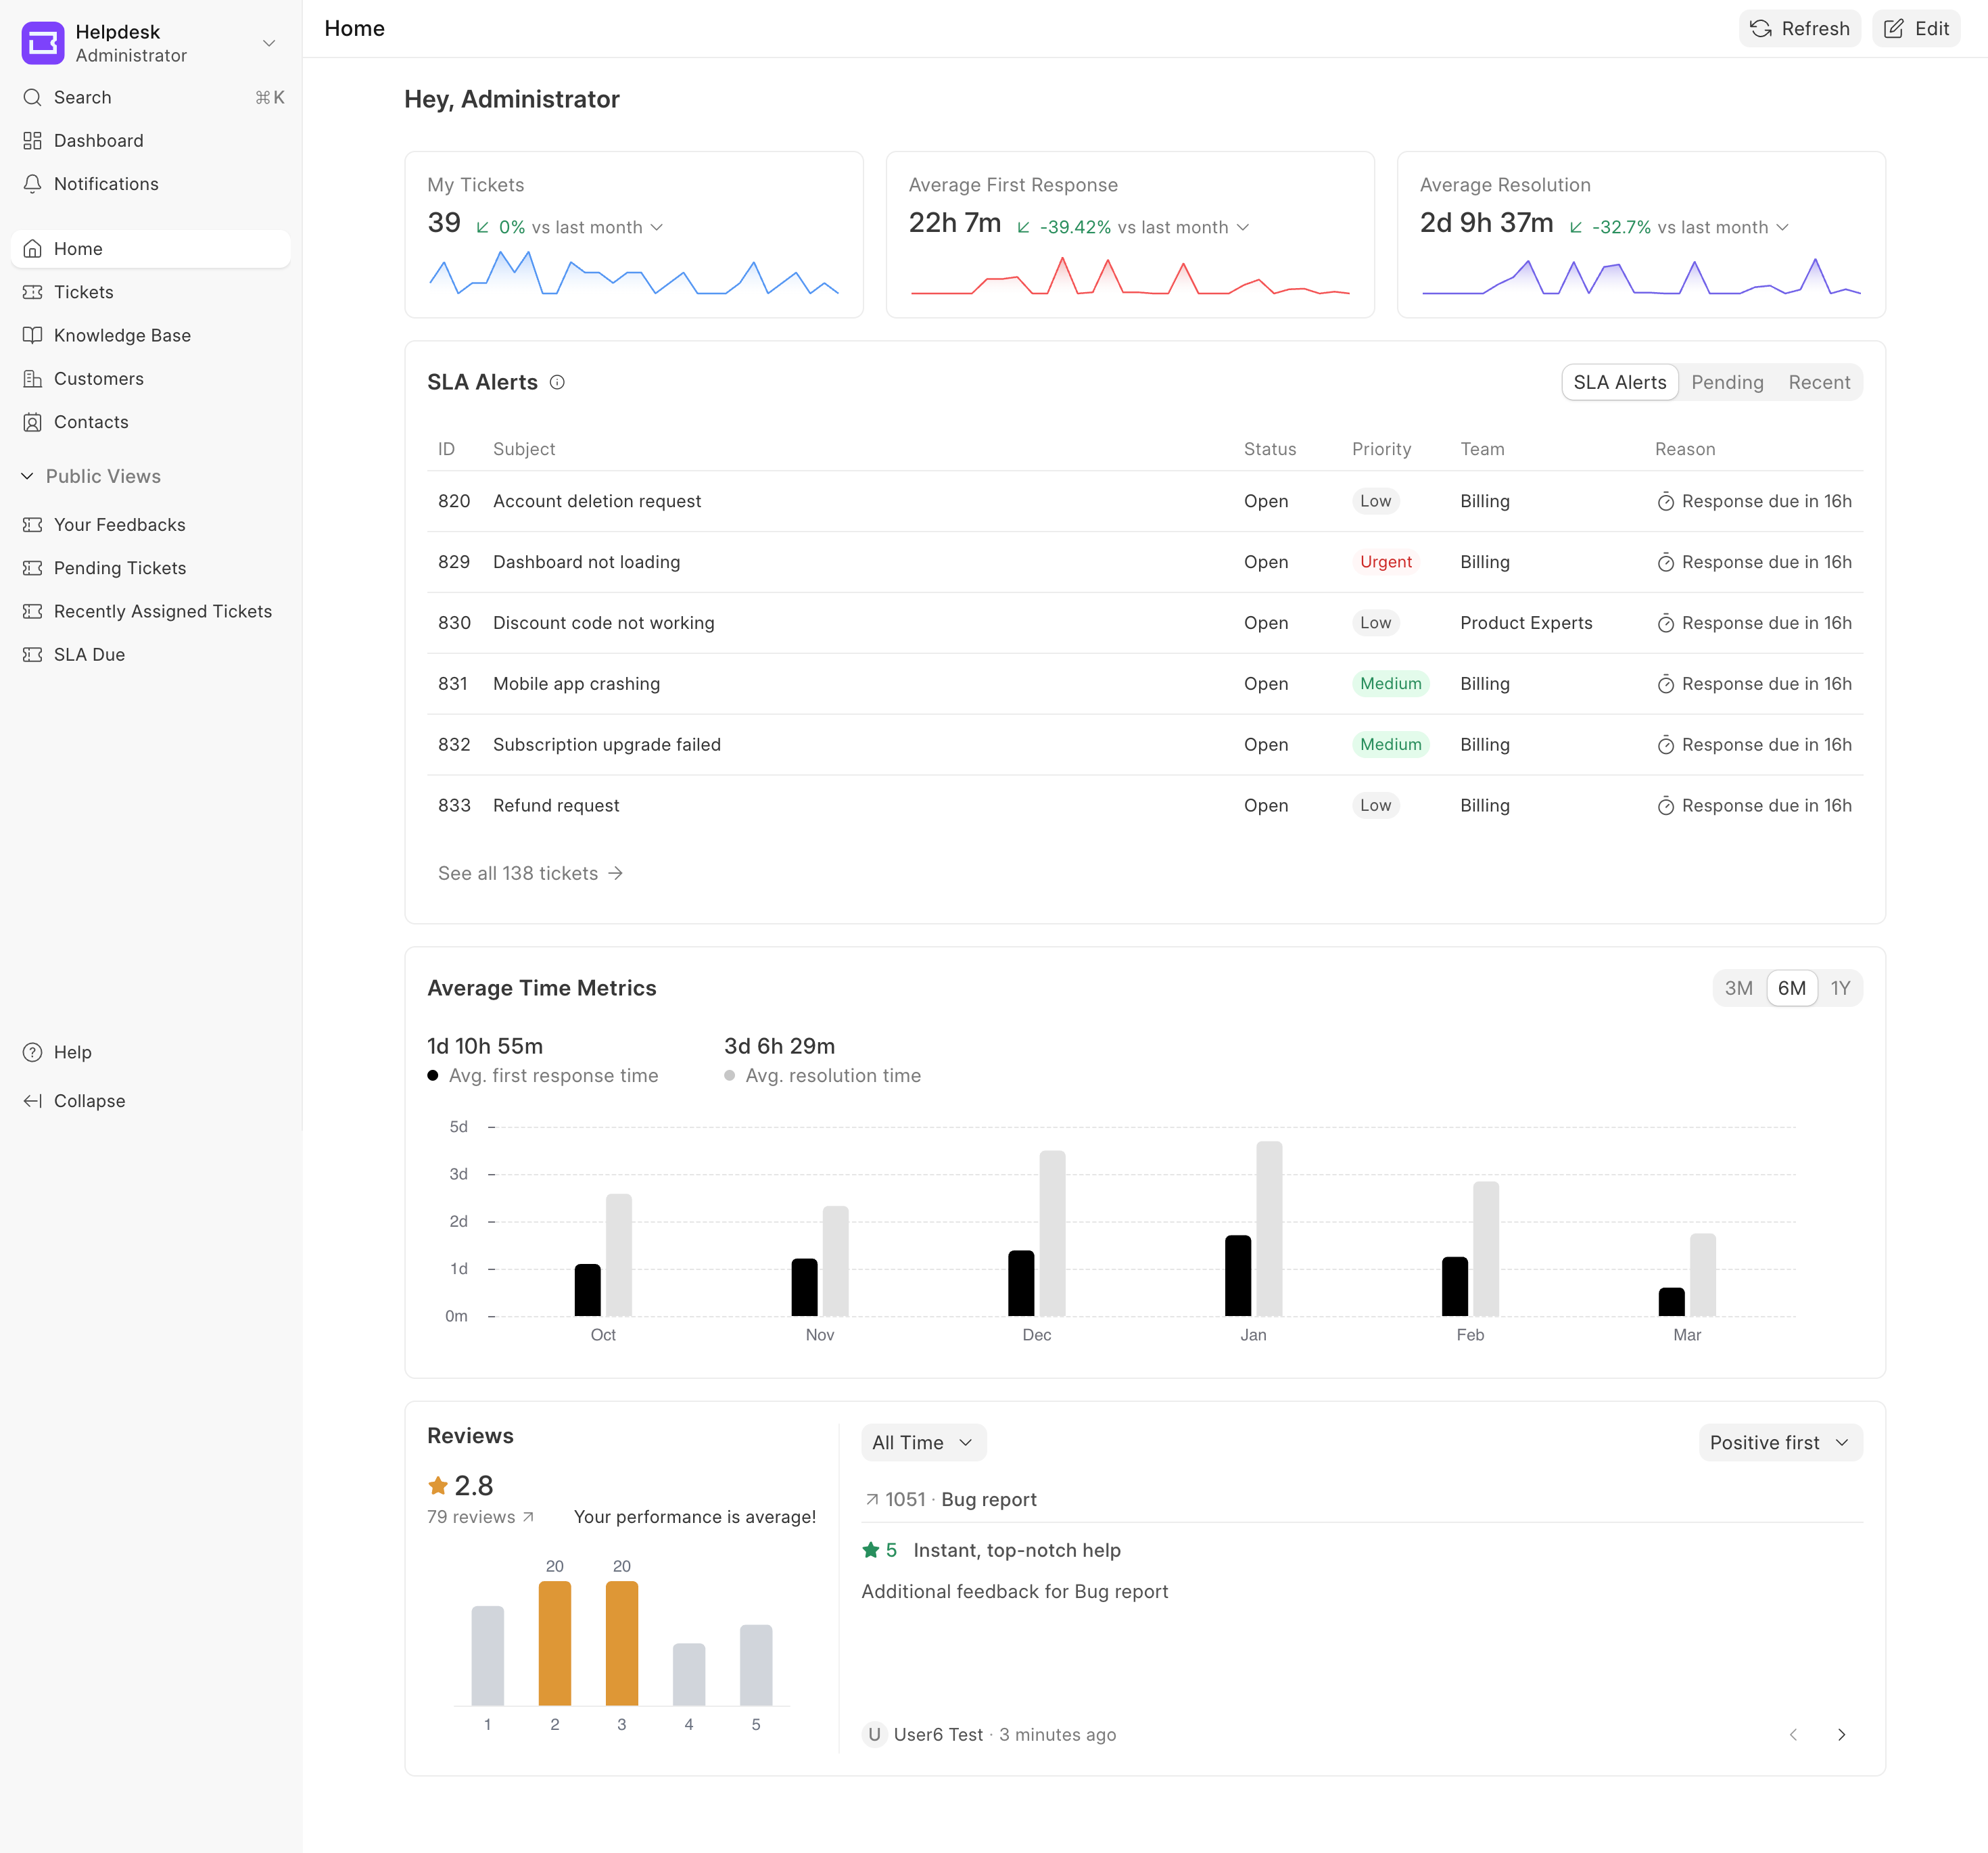
Task: Open Knowledge Base book icon
Action: [33, 335]
